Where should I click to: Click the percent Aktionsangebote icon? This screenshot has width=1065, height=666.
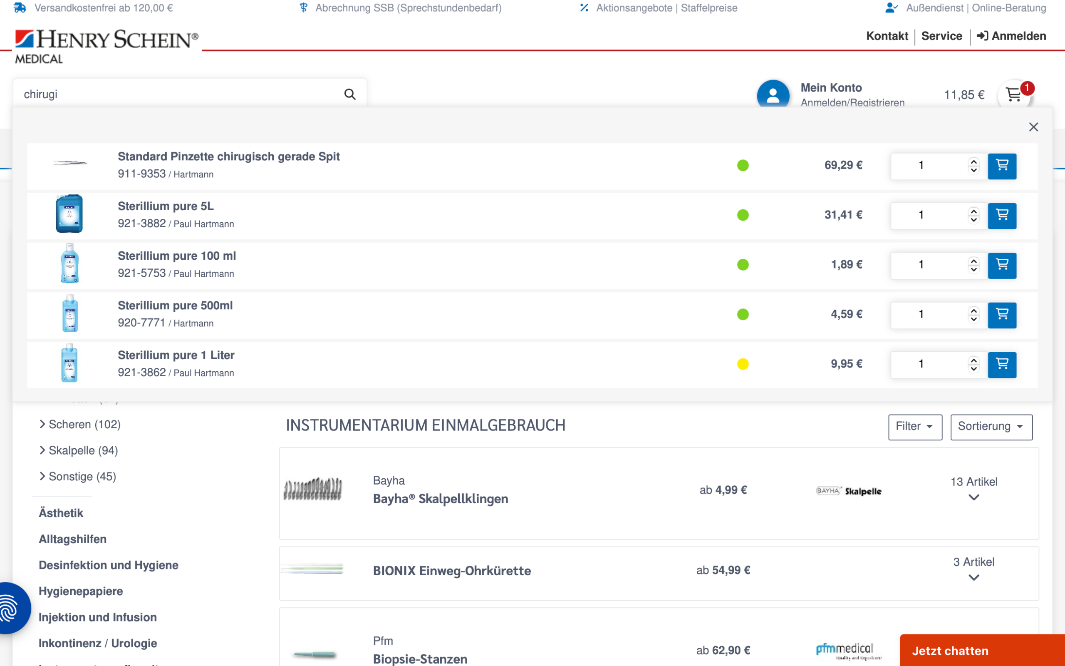(584, 7)
